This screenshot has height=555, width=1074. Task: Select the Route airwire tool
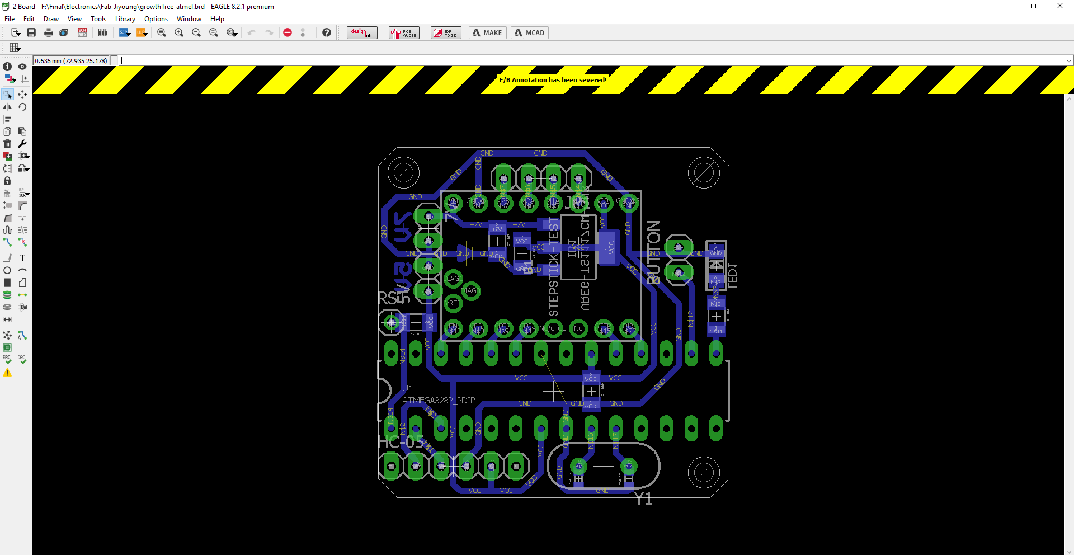point(7,242)
